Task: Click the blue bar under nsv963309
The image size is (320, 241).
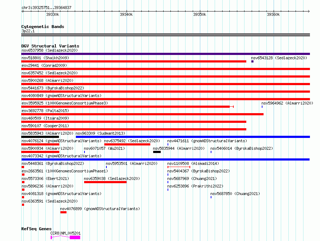Action: click(193, 137)
